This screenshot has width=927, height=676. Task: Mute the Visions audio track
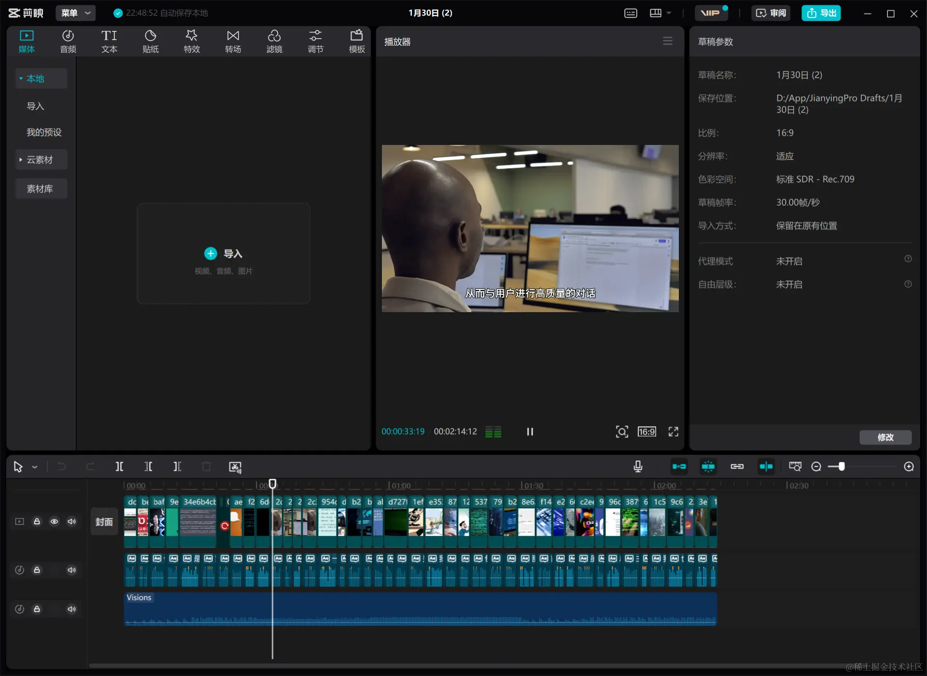[71, 609]
